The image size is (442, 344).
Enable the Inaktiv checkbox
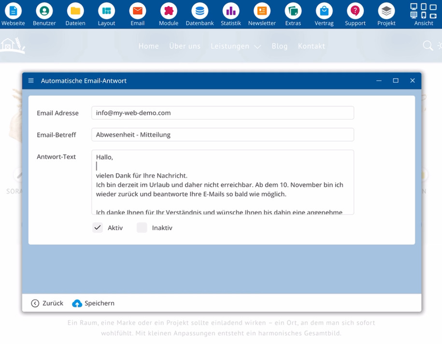pos(142,227)
